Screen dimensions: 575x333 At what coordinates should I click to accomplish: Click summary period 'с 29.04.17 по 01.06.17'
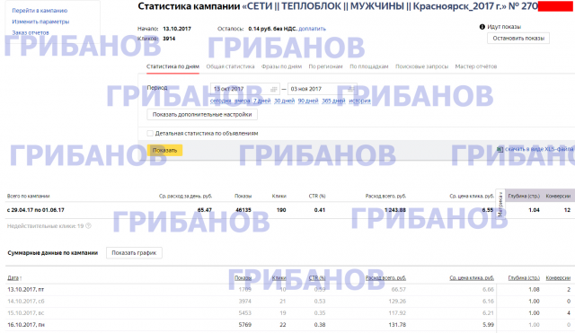click(36, 210)
